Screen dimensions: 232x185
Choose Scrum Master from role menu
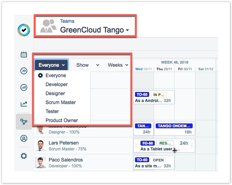pos(60,102)
